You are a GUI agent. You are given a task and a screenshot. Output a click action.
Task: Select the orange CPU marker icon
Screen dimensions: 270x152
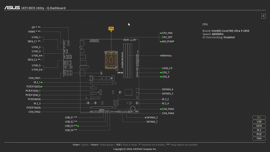[111, 28]
